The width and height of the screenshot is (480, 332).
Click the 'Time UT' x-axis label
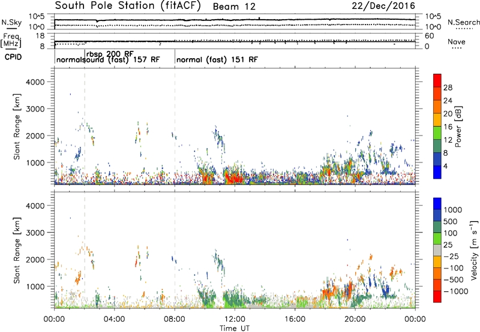tap(235, 328)
